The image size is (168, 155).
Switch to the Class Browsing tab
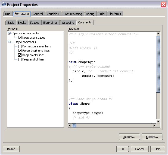72,14
